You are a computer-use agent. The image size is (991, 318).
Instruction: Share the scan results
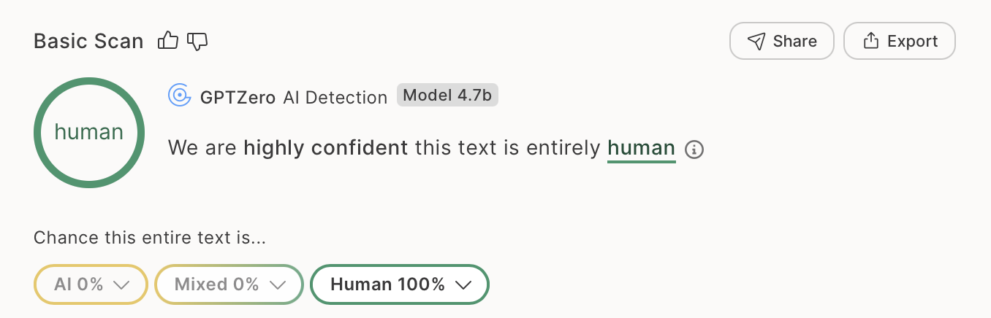(782, 41)
